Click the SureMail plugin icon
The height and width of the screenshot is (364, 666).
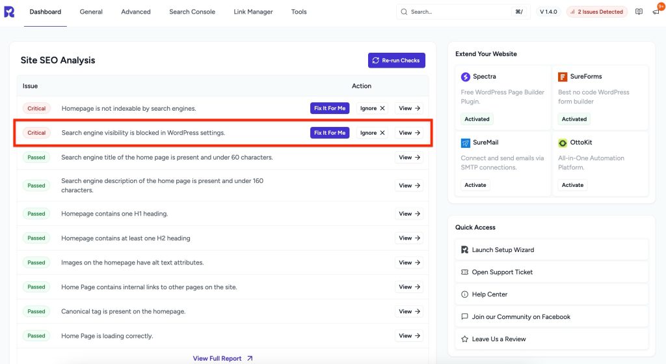point(466,143)
